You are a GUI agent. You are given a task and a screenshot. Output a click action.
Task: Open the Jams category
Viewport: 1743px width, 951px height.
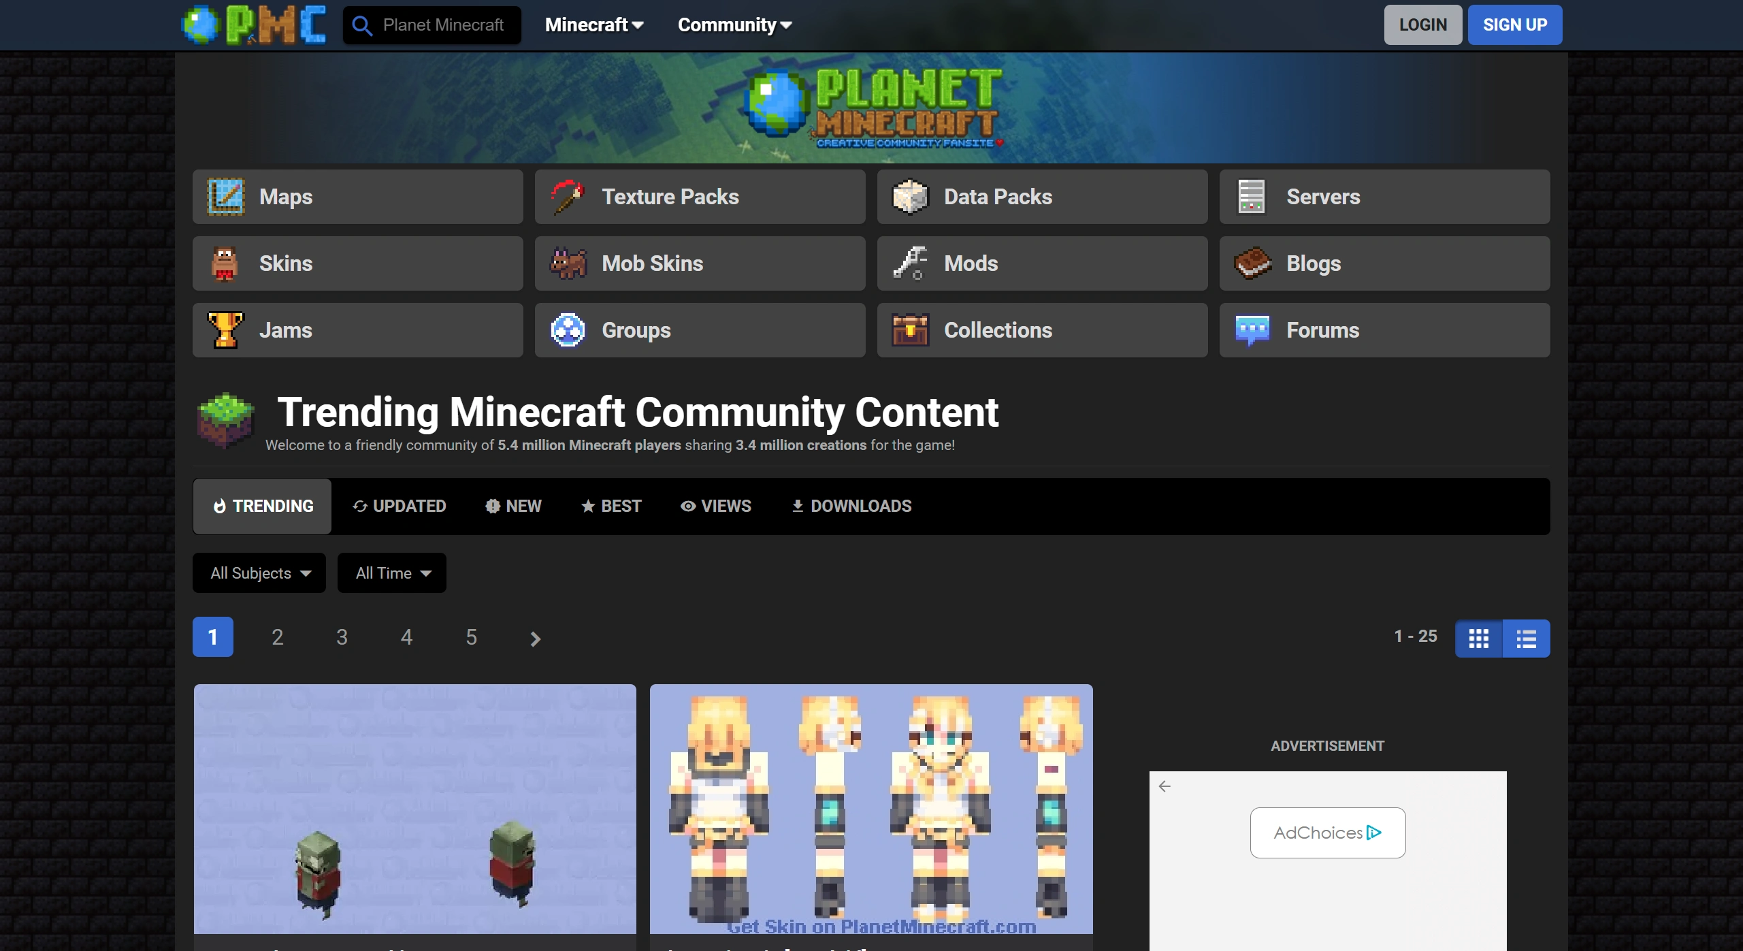click(x=358, y=330)
